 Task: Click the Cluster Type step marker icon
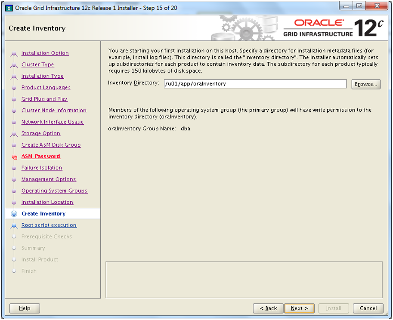click(x=14, y=65)
